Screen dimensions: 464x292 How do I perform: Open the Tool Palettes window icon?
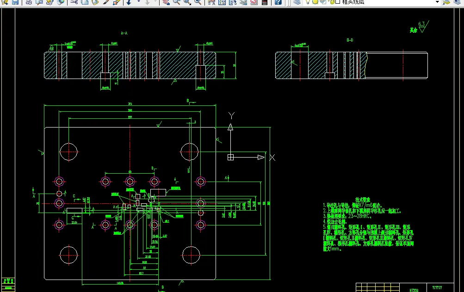(x=233, y=2)
